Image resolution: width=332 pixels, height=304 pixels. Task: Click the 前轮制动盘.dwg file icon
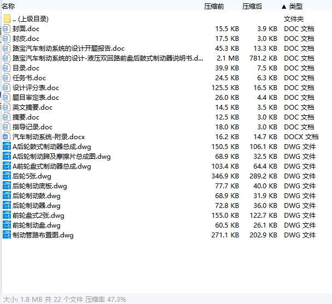pos(7,225)
